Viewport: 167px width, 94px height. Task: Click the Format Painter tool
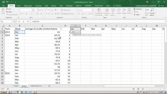[12, 15]
